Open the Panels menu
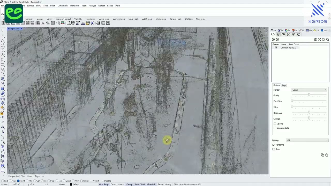The width and height of the screenshot is (331, 186). [110, 6]
